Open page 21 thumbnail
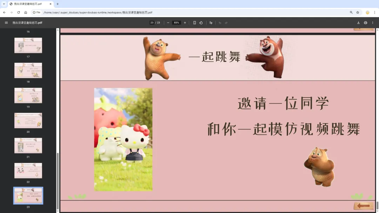The height and width of the screenshot is (213, 379). click(x=28, y=146)
